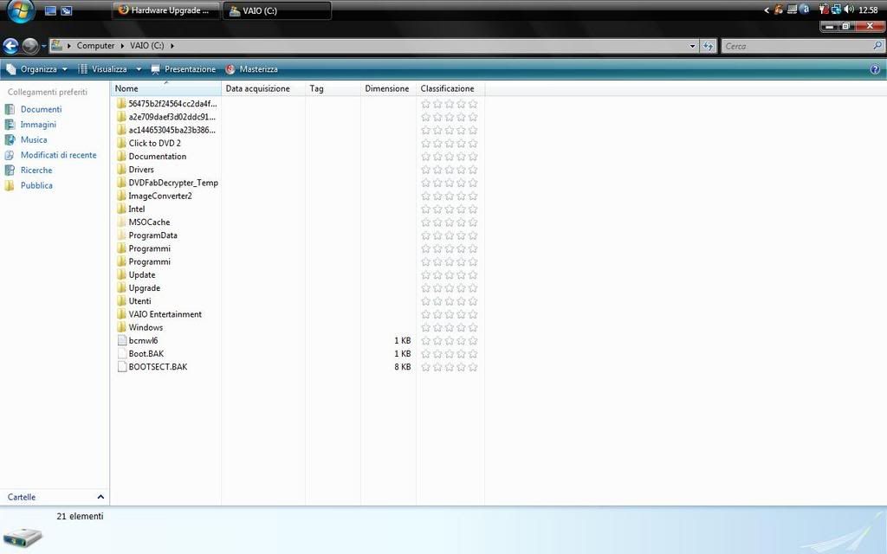Click the grey monitor icon in the tray
This screenshot has width=887, height=554.
point(792,9)
